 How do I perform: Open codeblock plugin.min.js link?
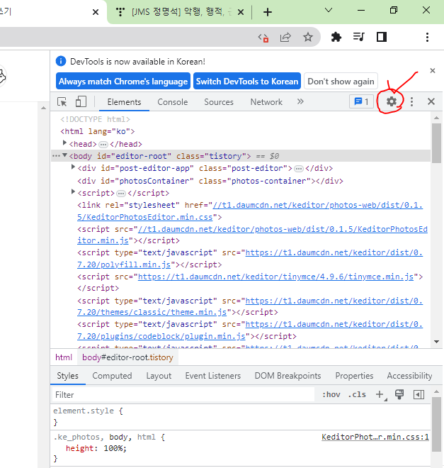click(250, 330)
